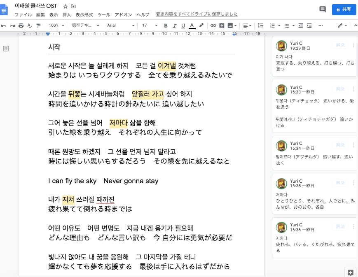
Task: Open the 編集 menu
Action: click(40, 15)
